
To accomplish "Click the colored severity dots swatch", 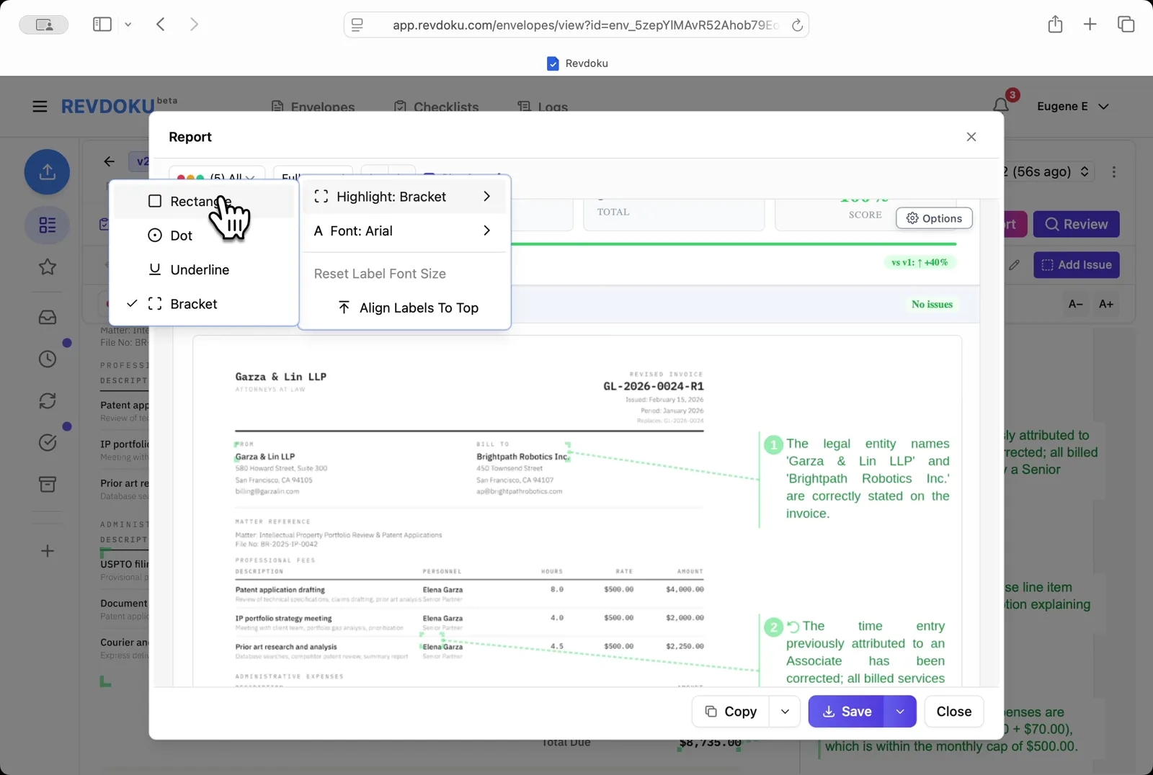I will point(191,176).
